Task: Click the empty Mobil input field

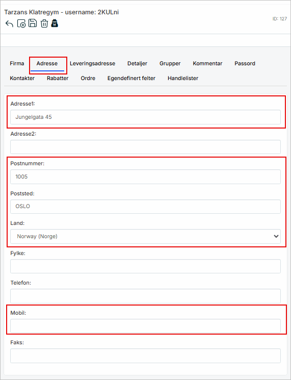Action: (x=146, y=326)
